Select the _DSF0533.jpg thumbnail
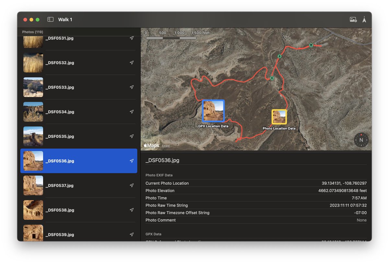This screenshot has height=264, width=389. [x=33, y=87]
